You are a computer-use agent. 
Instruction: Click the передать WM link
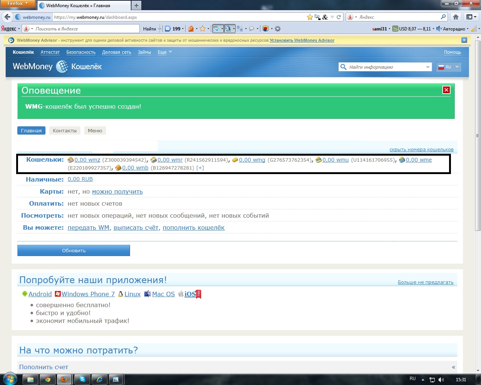point(88,227)
